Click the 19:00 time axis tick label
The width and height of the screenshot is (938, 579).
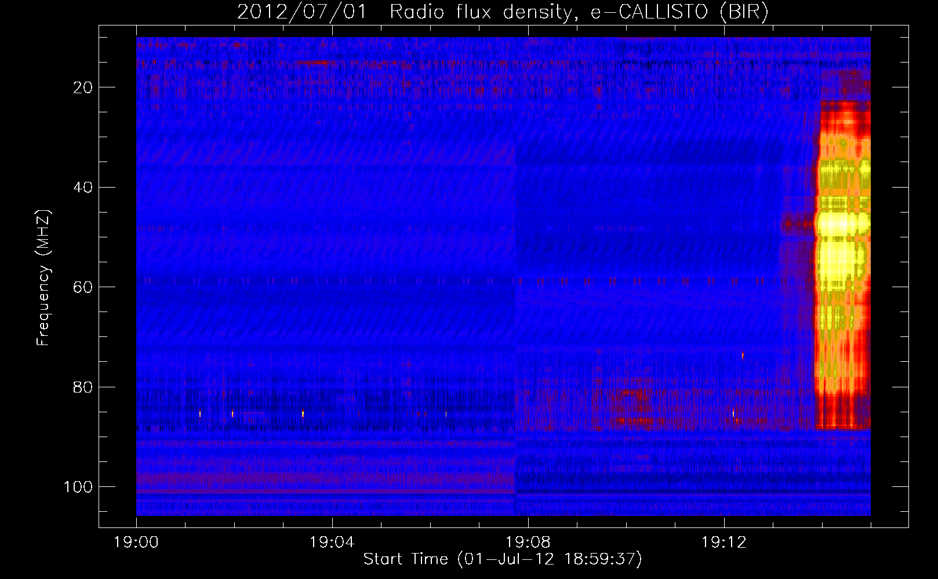[x=136, y=543]
